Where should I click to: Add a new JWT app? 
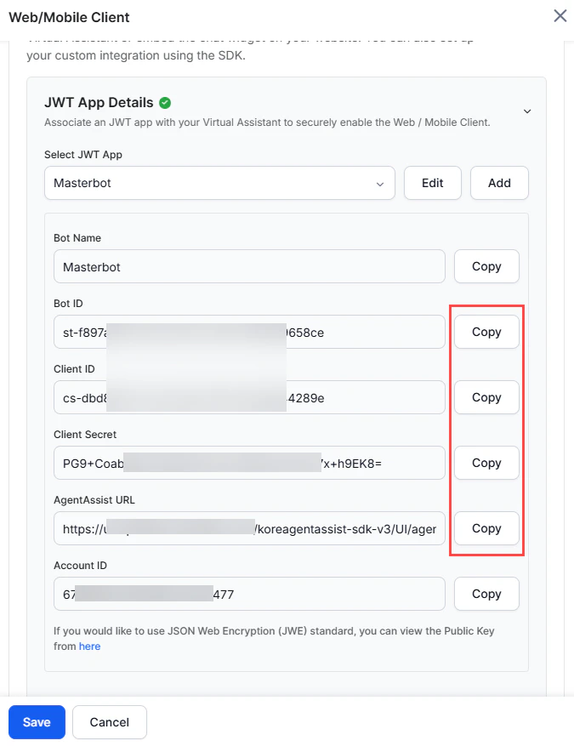pos(499,183)
